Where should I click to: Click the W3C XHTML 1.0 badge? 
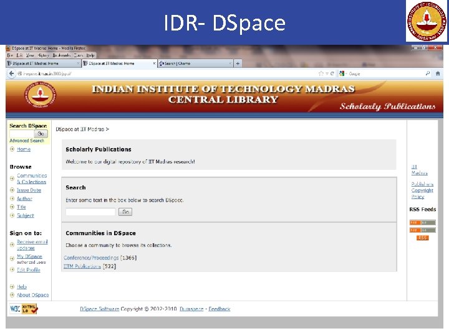tap(24, 309)
